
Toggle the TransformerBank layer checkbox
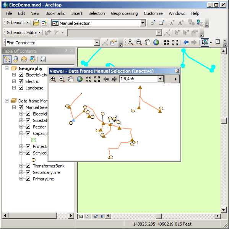(x=28, y=166)
